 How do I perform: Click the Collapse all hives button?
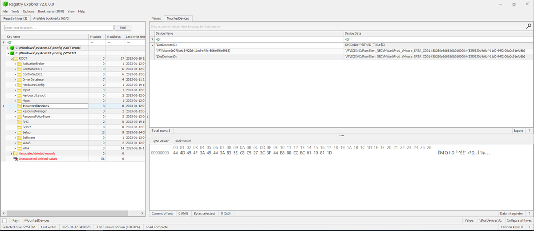click(x=519, y=220)
